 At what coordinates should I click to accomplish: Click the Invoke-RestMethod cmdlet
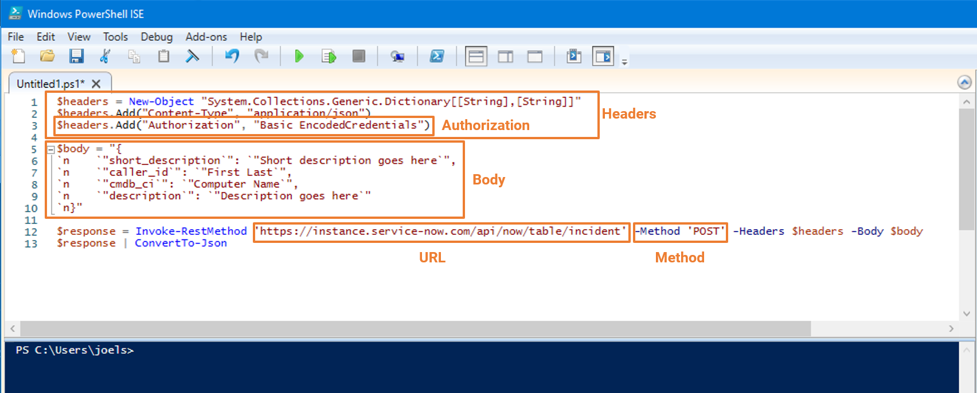pyautogui.click(x=191, y=231)
